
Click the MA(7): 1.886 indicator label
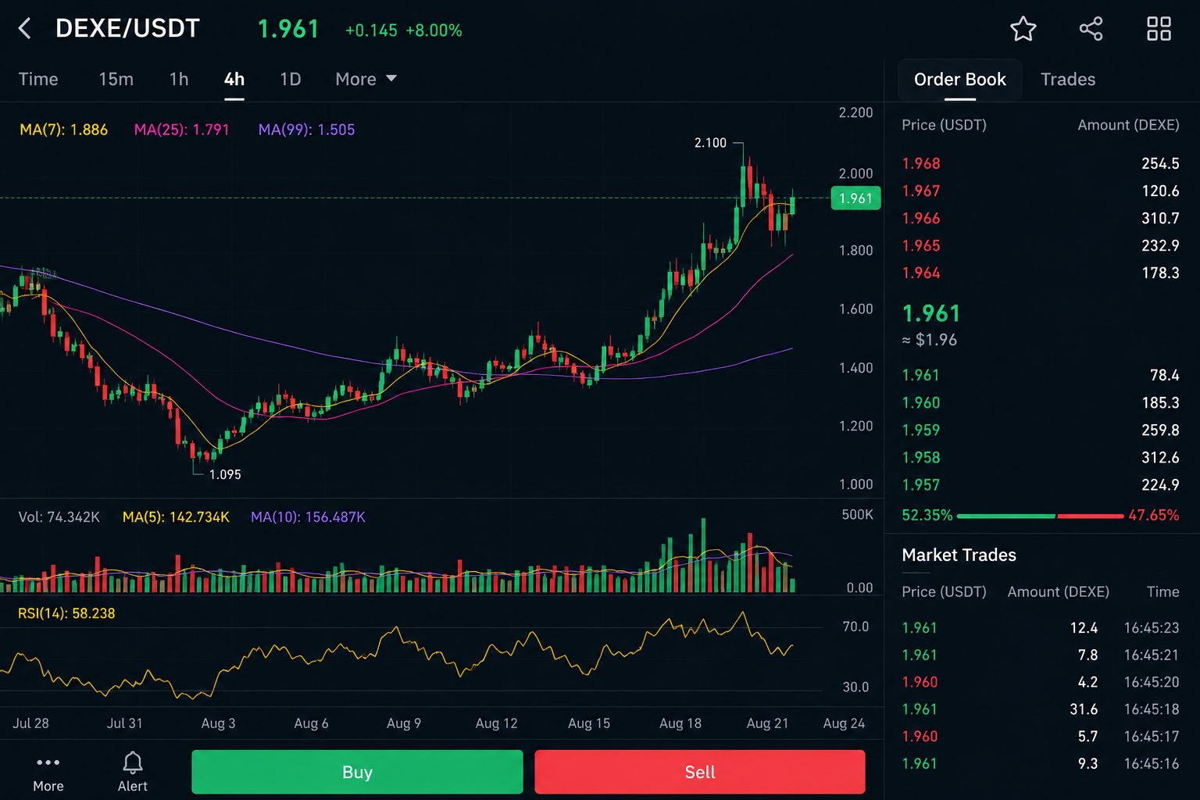pyautogui.click(x=63, y=130)
